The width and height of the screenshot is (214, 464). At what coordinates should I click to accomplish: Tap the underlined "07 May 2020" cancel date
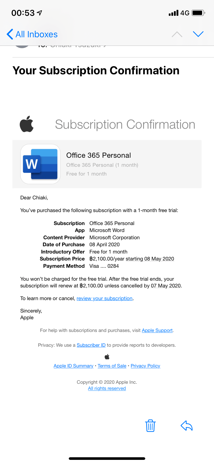pos(166,286)
